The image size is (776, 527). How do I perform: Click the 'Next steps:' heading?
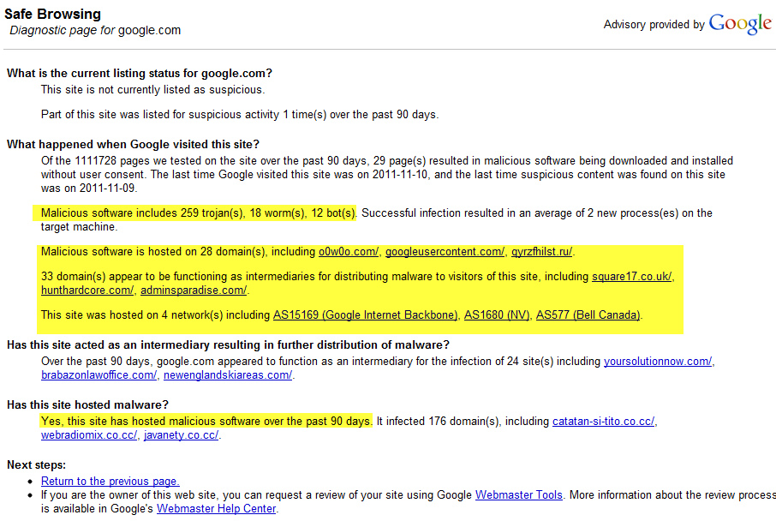[36, 465]
